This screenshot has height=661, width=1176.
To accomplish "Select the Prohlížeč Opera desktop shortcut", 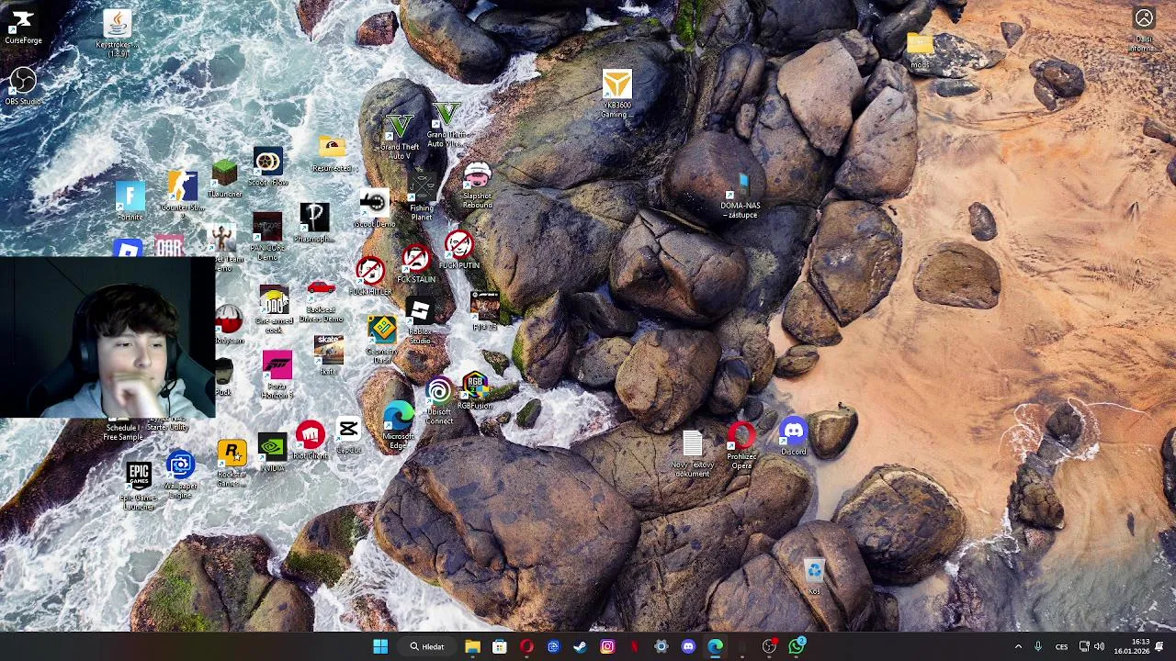I will (741, 446).
